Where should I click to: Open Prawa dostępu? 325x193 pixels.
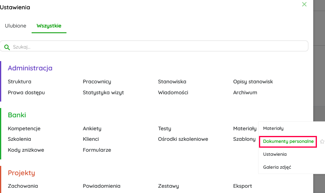26,93
